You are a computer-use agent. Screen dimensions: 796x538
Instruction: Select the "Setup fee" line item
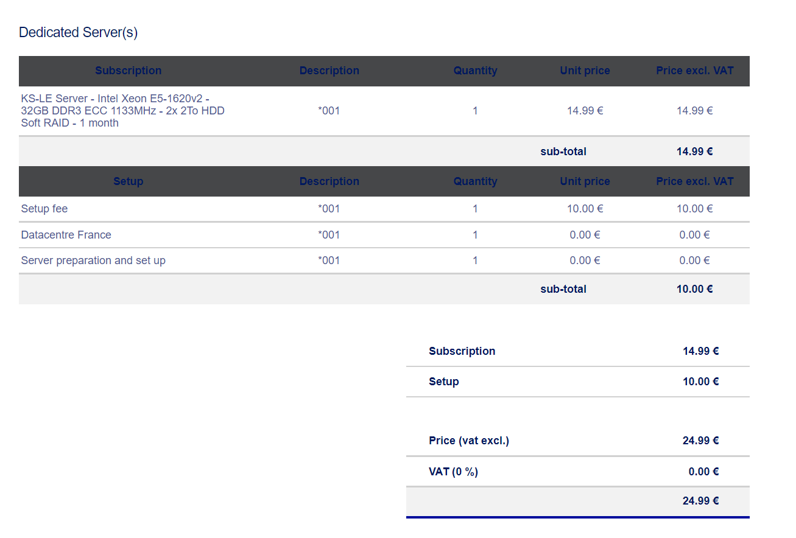(x=44, y=209)
